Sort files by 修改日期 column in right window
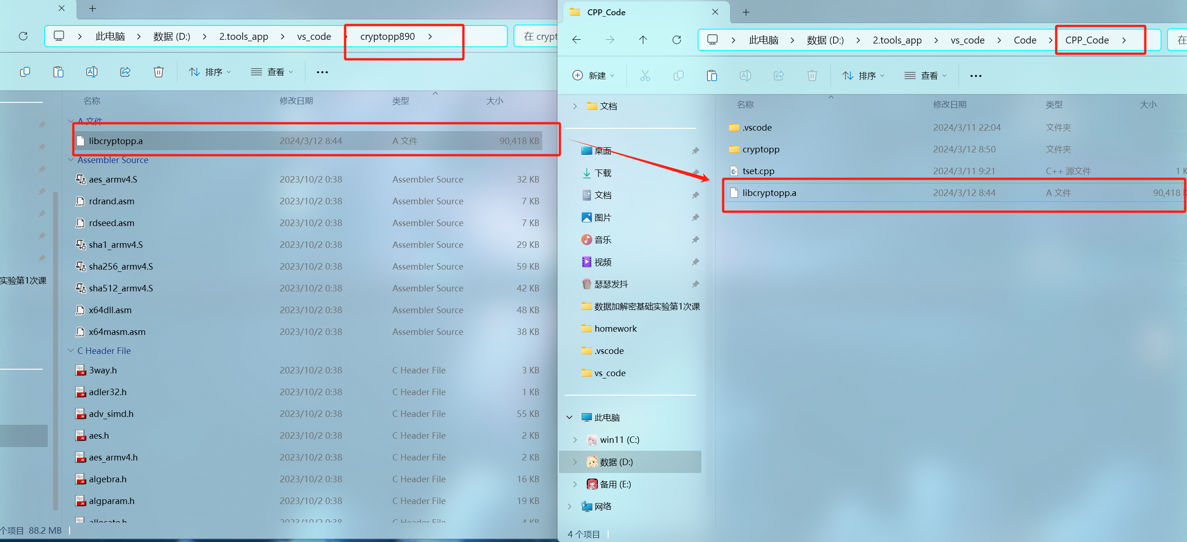This screenshot has width=1187, height=542. coord(950,104)
